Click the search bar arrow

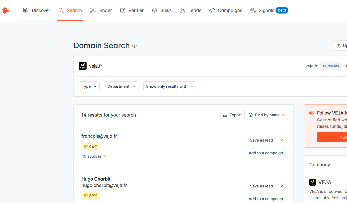click(x=346, y=66)
